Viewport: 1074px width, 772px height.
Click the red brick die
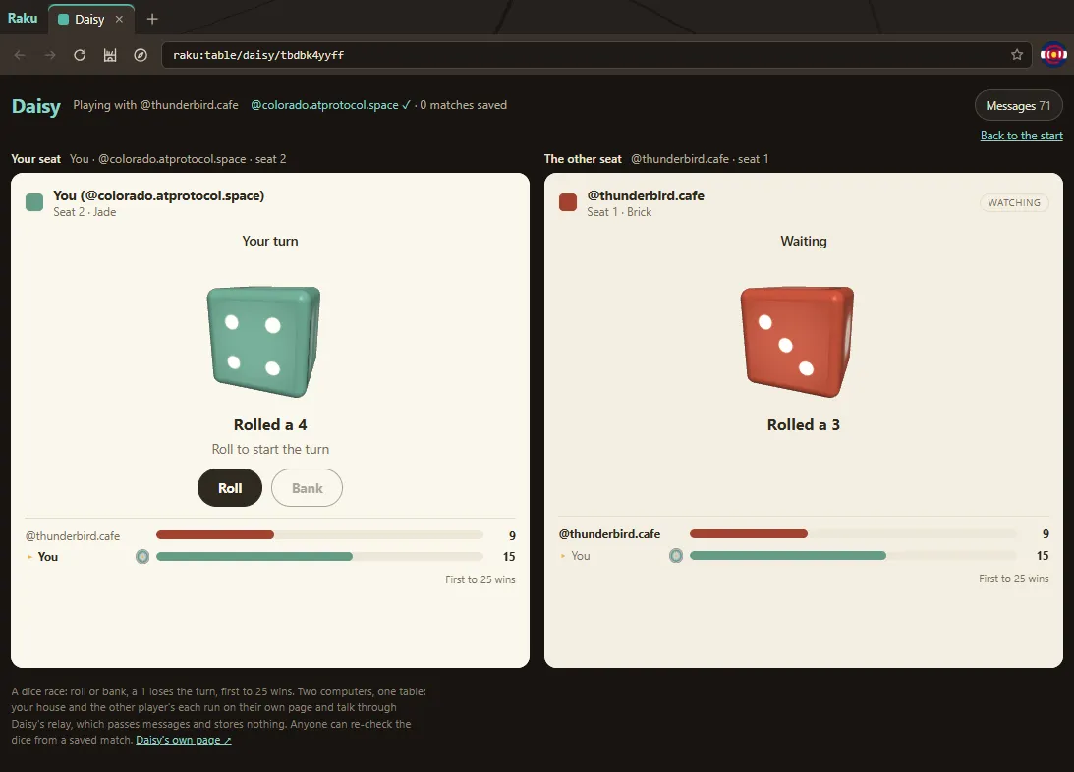(x=797, y=342)
